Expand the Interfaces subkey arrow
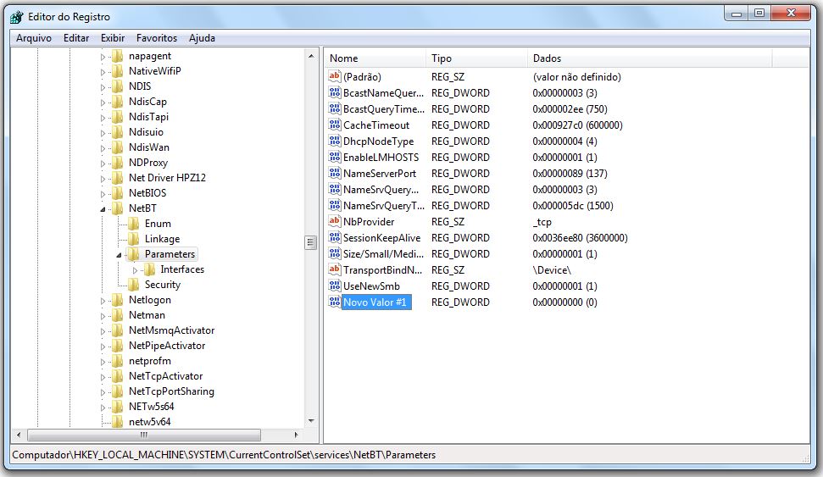 pyautogui.click(x=135, y=269)
